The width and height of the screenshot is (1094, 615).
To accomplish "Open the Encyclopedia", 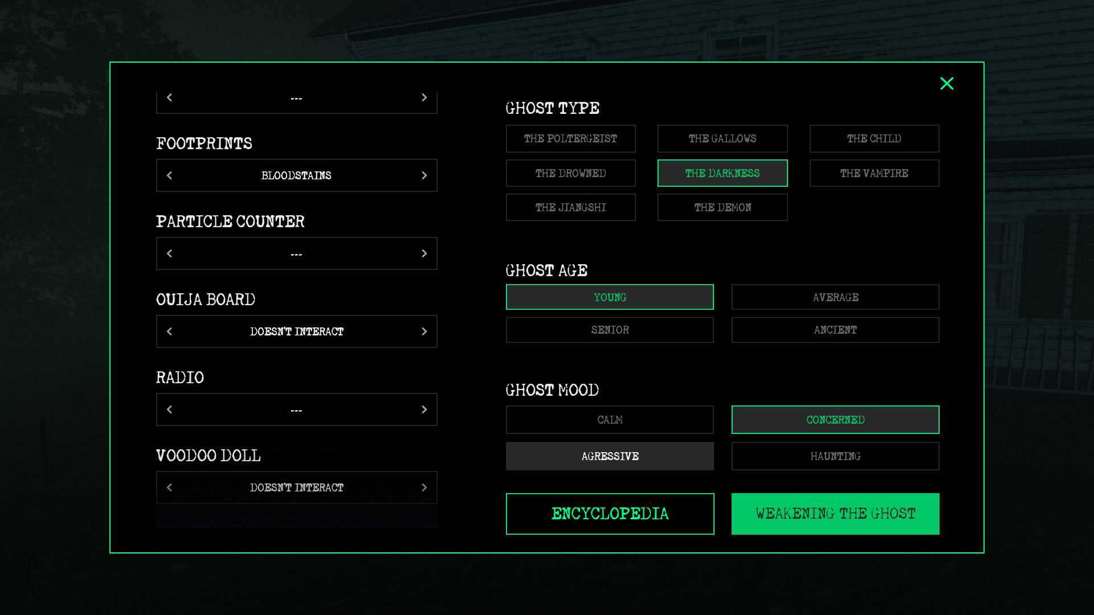I will click(609, 514).
